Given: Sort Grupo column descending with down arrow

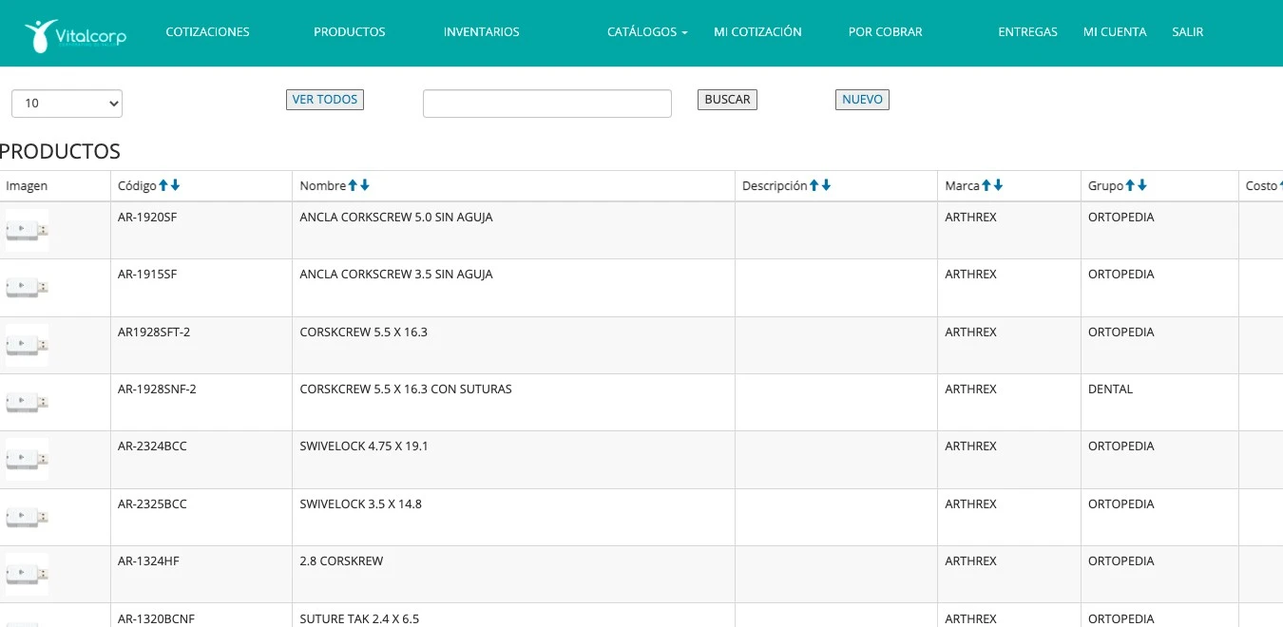Looking at the screenshot, I should 1142,185.
